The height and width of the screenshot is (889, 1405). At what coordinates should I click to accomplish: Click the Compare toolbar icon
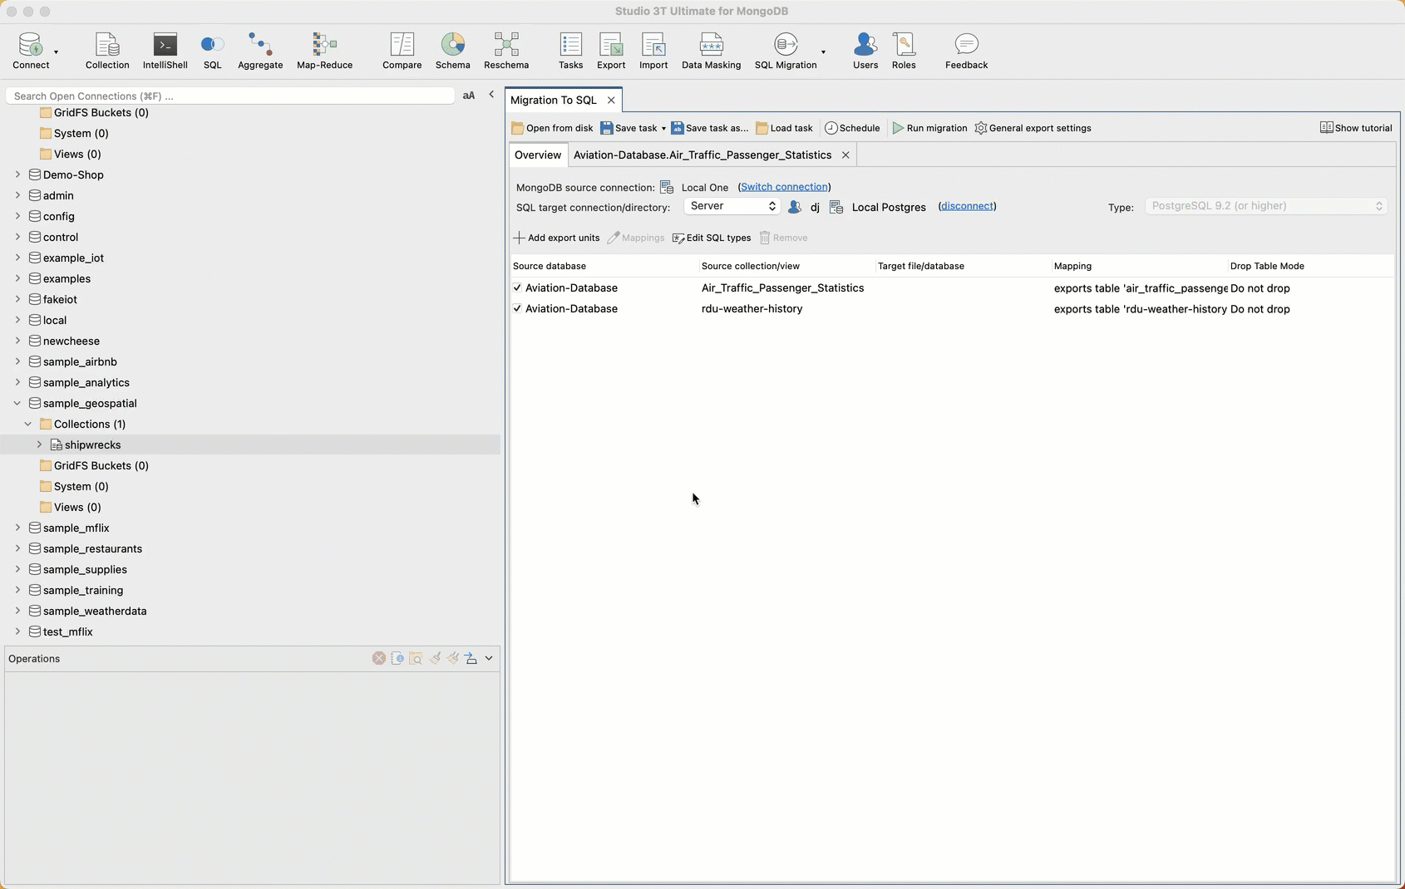[x=402, y=51]
